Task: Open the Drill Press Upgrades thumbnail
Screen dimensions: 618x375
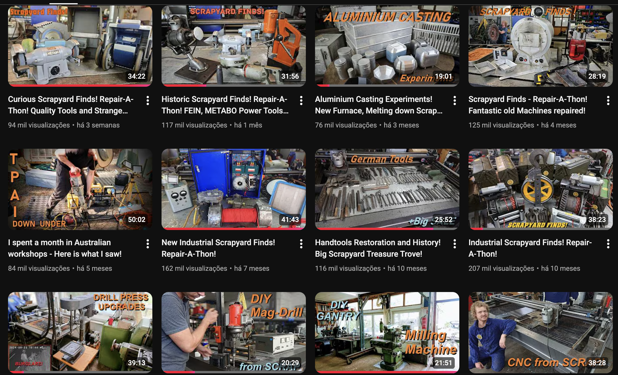Action: coord(80,332)
